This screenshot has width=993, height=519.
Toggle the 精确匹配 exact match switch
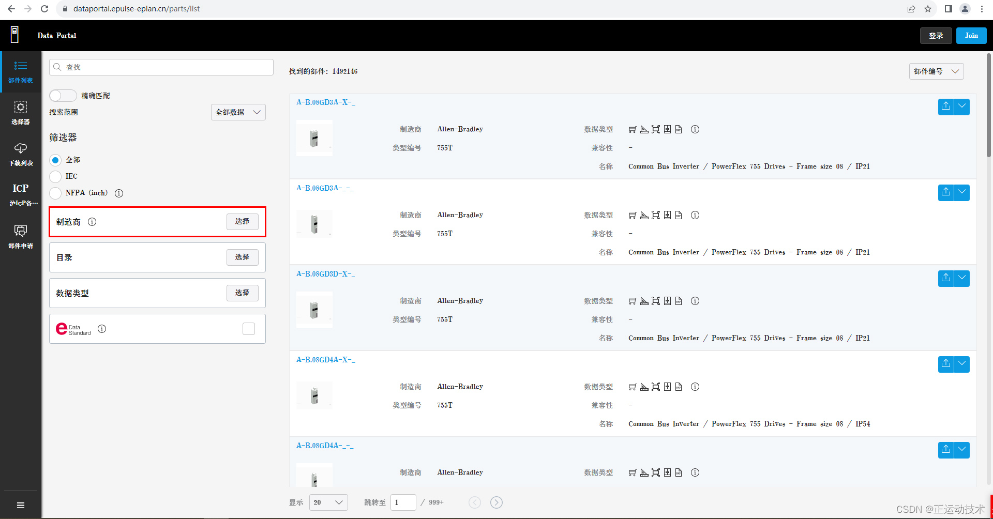pos(63,96)
